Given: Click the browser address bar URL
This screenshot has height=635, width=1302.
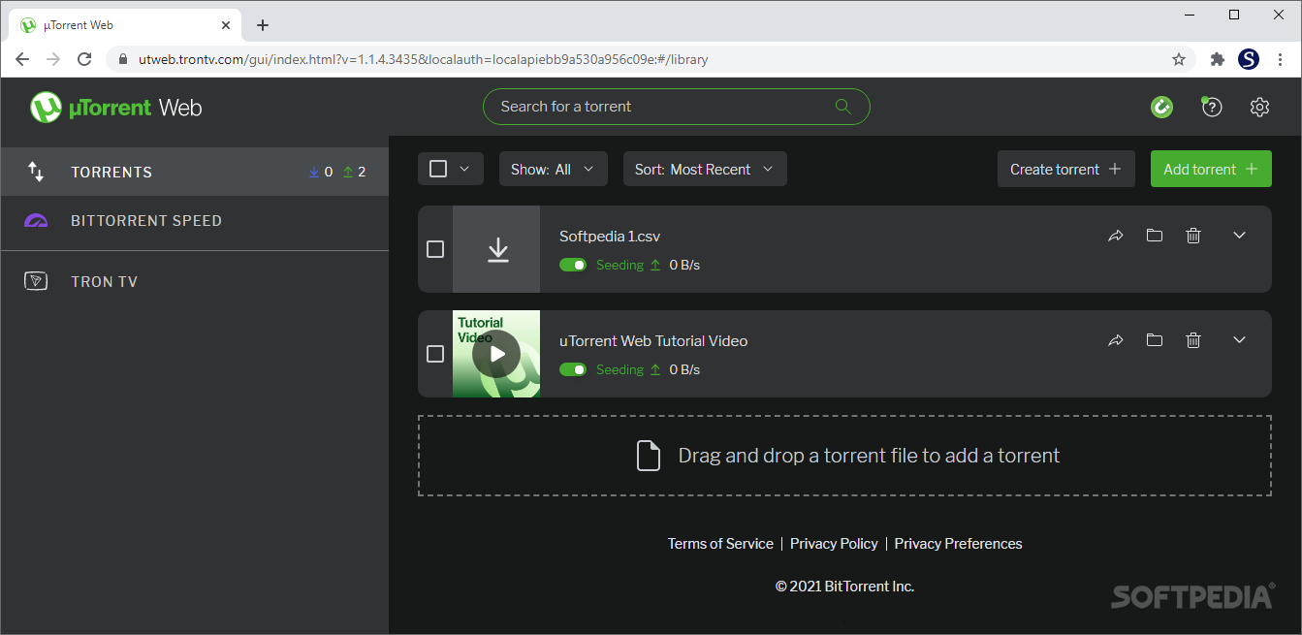Looking at the screenshot, I should click(x=423, y=59).
